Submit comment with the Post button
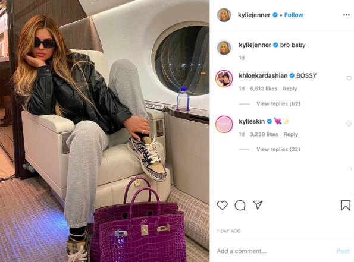The width and height of the screenshot is (354, 262). [x=343, y=251]
